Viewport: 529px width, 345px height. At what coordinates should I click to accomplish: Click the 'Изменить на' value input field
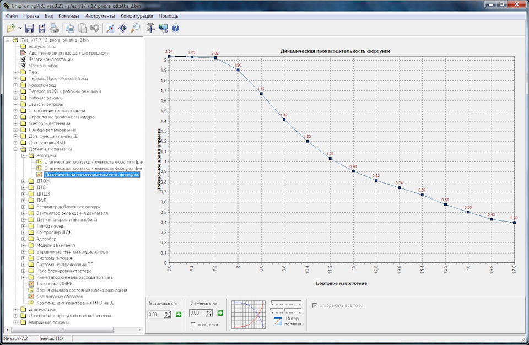click(197, 314)
